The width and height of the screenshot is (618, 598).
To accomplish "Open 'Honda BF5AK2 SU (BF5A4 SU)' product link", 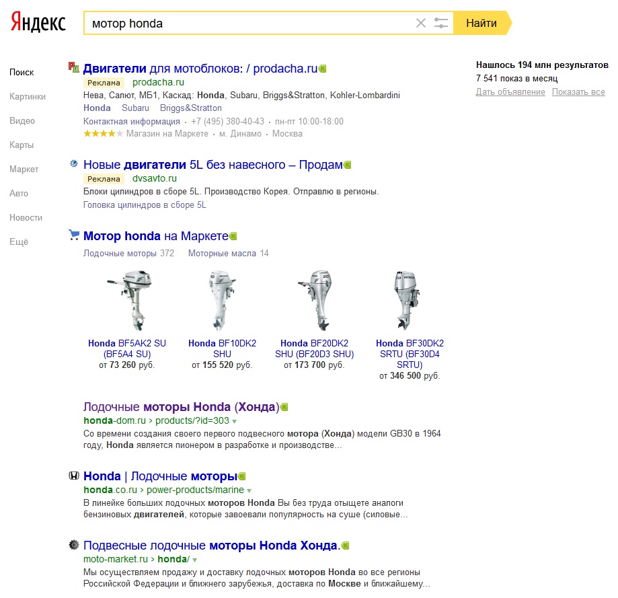I will tap(127, 348).
